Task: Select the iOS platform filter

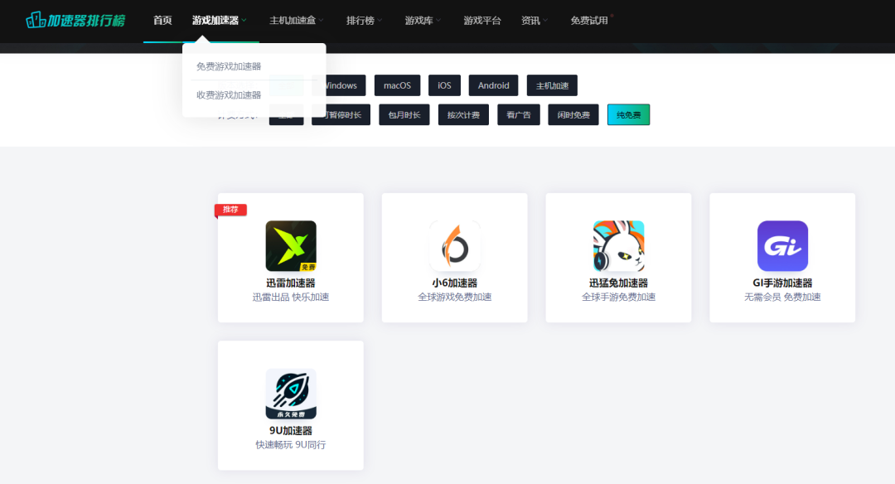Action: (x=444, y=85)
